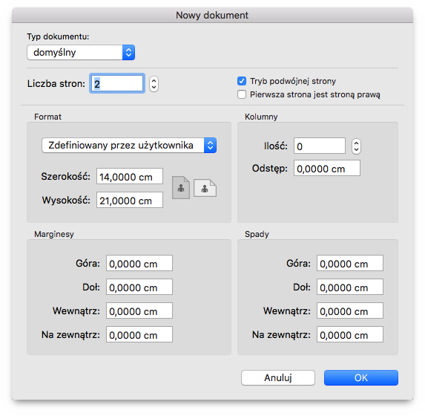The height and width of the screenshot is (416, 425).
Task: Click the Wysokość height field
Action: click(x=130, y=200)
